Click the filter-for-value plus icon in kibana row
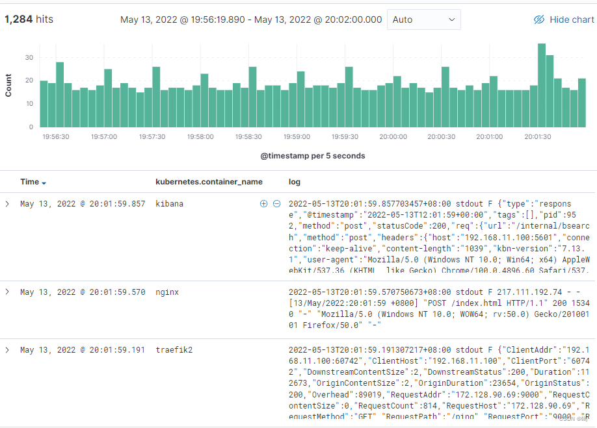 (263, 204)
